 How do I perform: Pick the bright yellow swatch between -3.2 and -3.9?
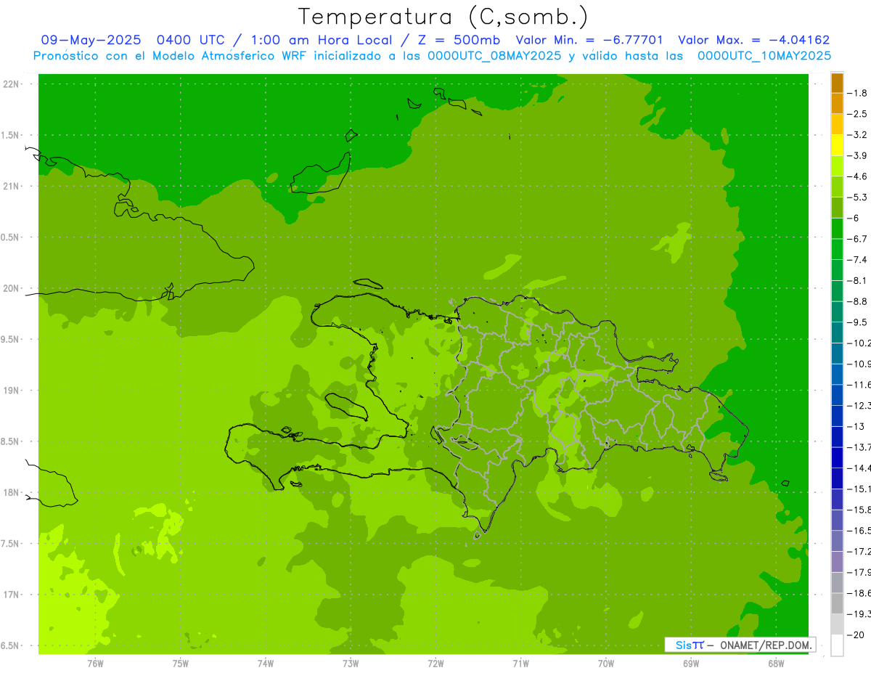pyautogui.click(x=837, y=145)
